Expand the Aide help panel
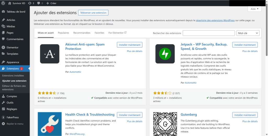Viewport: 268px width, 136px height. click(x=254, y=9)
